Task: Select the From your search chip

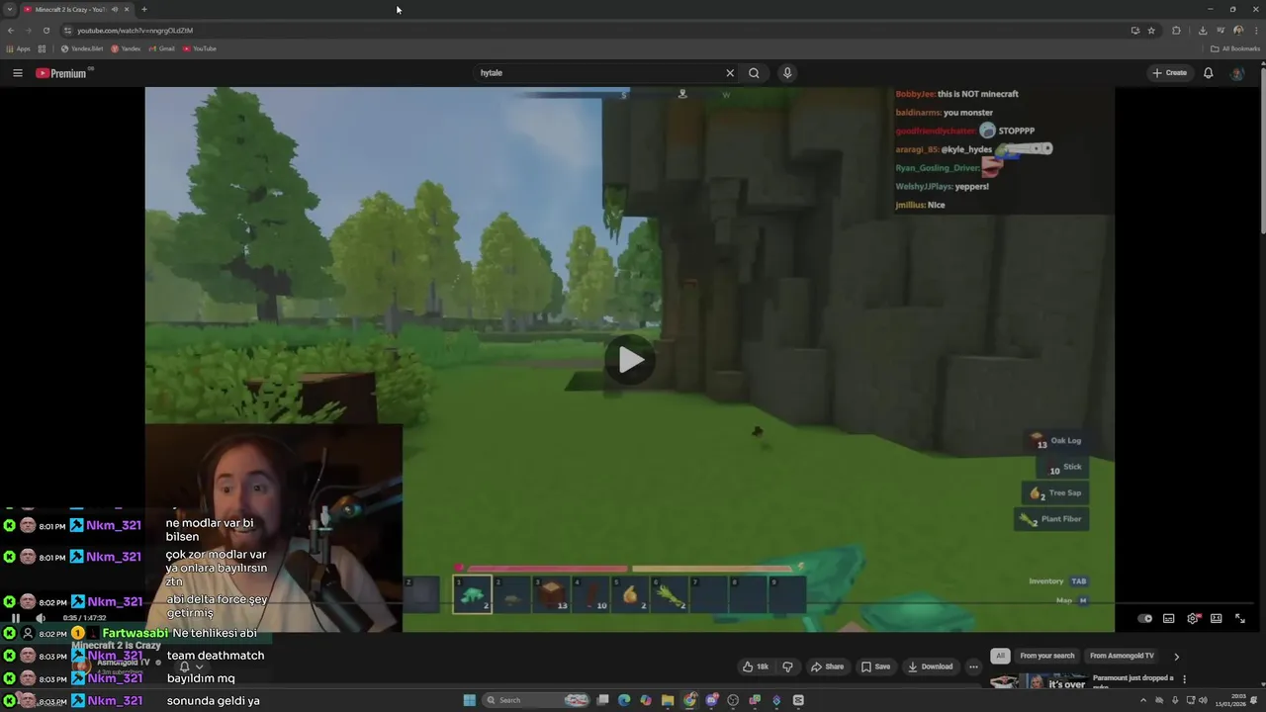Action: pos(1046,656)
